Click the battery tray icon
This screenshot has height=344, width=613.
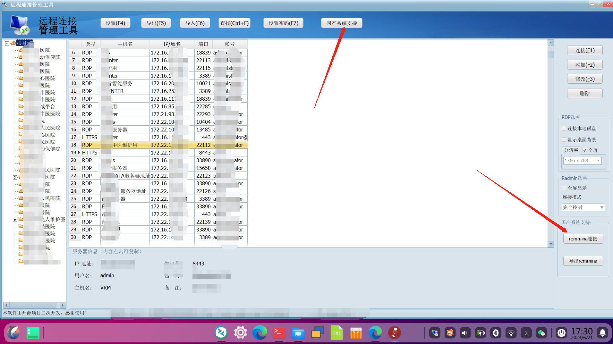click(x=480, y=333)
